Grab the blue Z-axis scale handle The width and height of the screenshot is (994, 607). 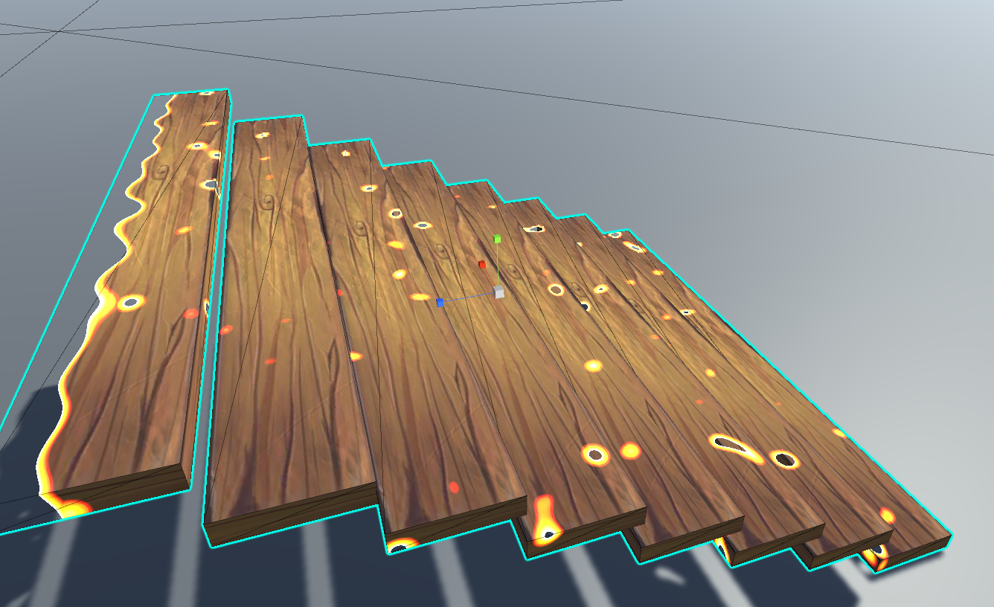click(x=440, y=302)
